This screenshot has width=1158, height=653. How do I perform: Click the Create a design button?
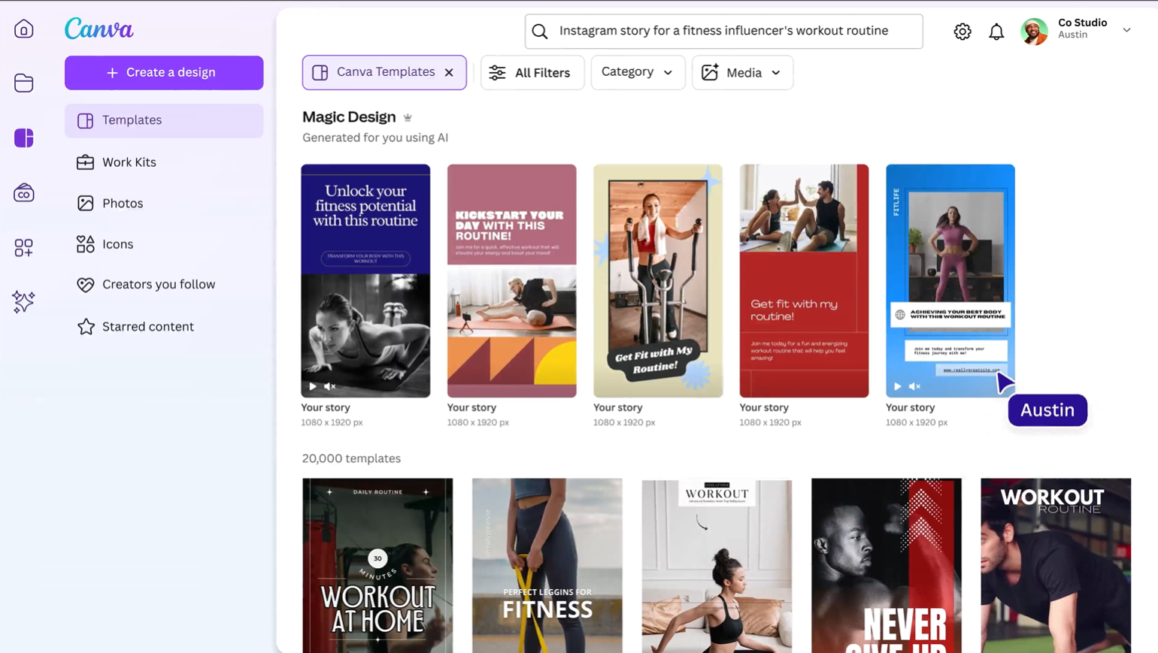[164, 73]
